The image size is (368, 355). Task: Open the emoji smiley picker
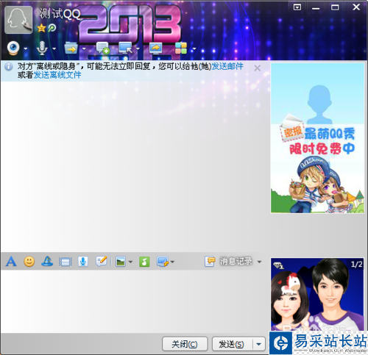tap(29, 262)
